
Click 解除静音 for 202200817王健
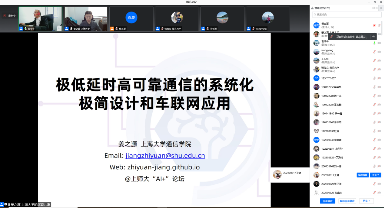362,175
